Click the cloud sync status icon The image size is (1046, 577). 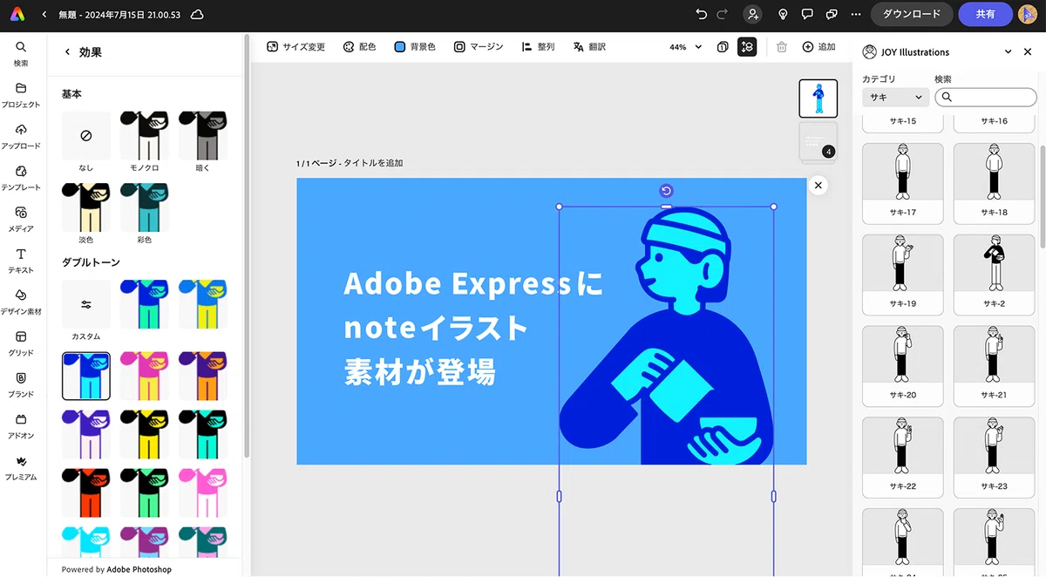click(197, 14)
